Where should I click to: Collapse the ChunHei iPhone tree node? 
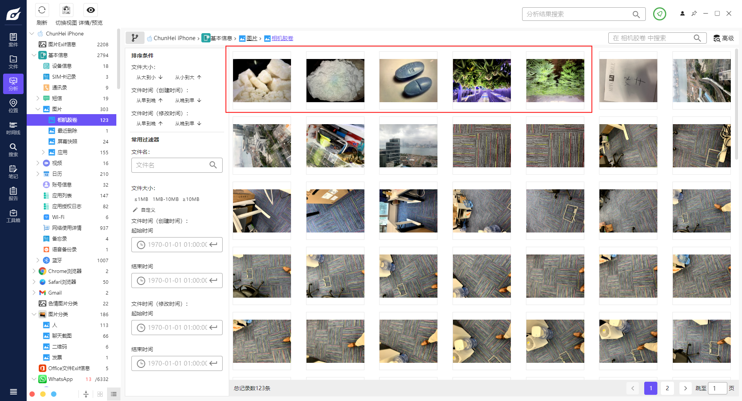[32, 34]
